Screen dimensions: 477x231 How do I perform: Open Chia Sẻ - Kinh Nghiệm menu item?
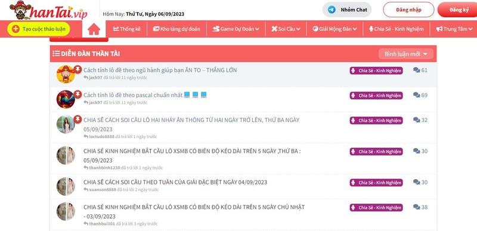pyautogui.click(x=396, y=29)
